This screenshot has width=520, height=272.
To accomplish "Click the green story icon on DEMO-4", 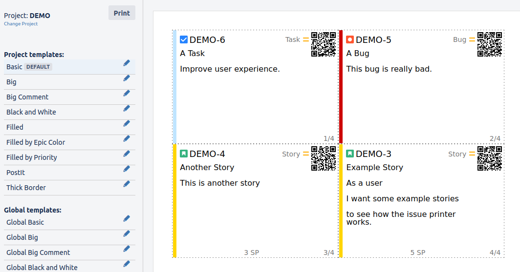I will (x=184, y=154).
